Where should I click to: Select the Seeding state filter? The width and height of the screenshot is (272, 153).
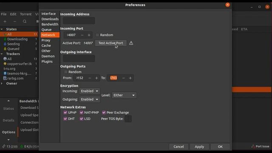click(14, 44)
